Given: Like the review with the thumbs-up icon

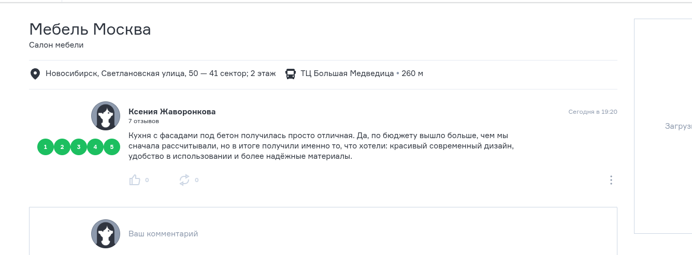Looking at the screenshot, I should coord(135,180).
